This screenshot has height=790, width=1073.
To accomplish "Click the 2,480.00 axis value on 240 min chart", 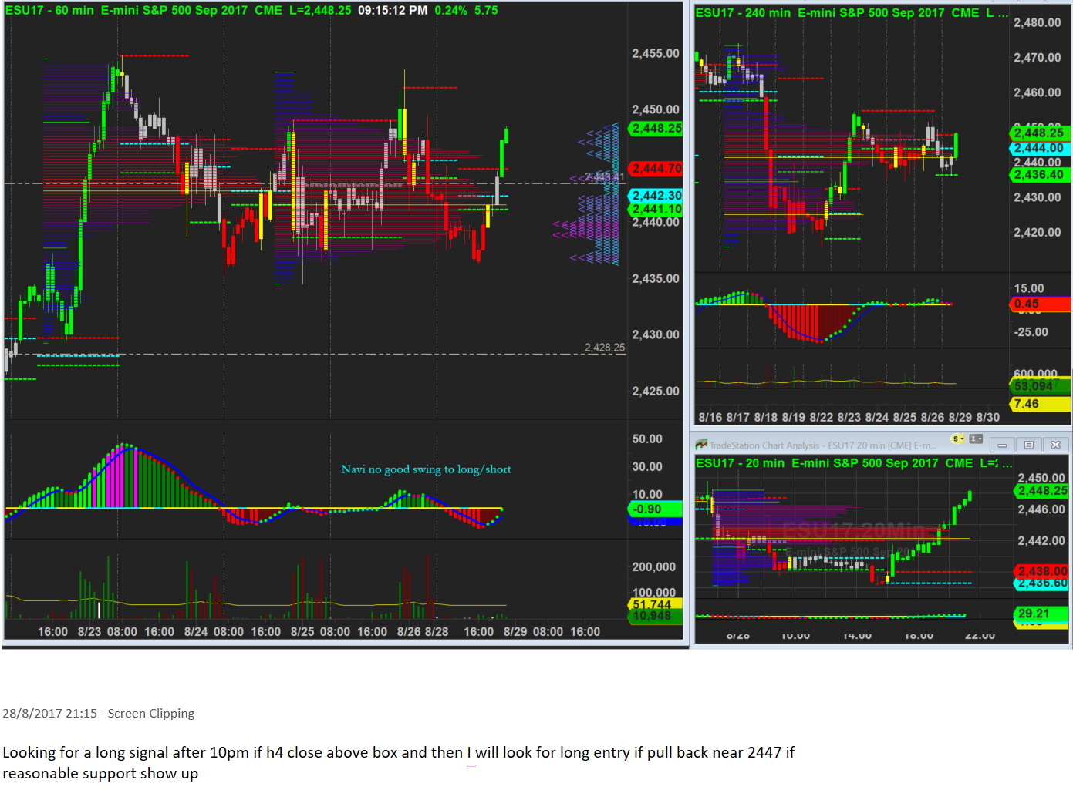I will [x=1038, y=22].
